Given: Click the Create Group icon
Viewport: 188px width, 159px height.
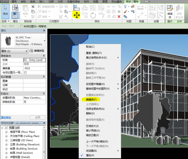Looking at the screenshot, I should tap(160, 8).
